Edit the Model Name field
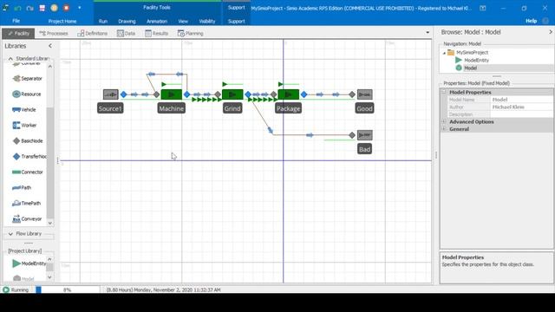Screen dimensions: 555x312 pyautogui.click(x=522, y=100)
